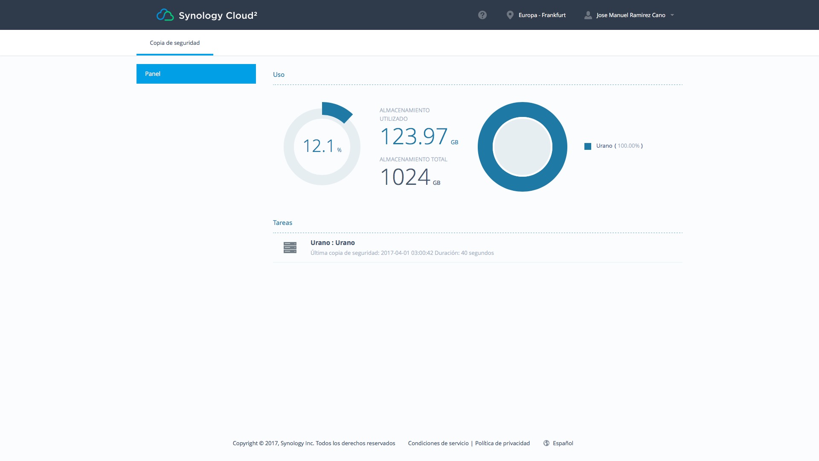Click the globe language icon
This screenshot has height=461, width=819.
click(546, 443)
